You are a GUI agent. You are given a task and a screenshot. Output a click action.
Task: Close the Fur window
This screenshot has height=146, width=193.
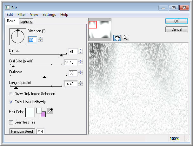(x=184, y=8)
